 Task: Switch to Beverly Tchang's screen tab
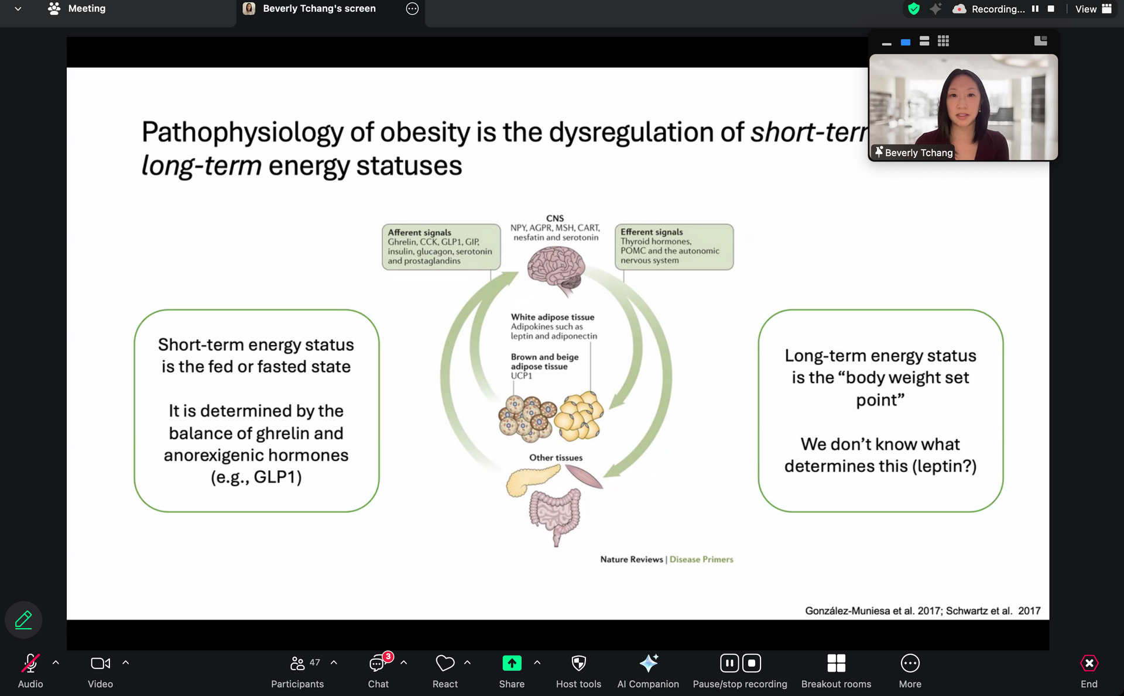pos(319,9)
